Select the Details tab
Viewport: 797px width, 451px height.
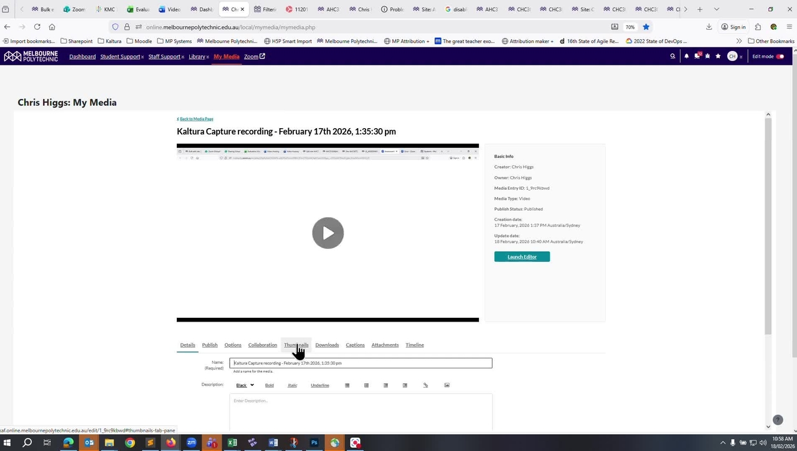(x=187, y=345)
